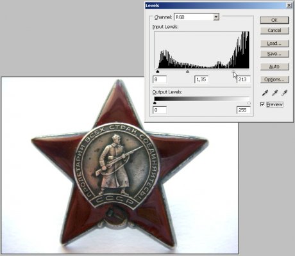
Task: Select the gray point eyedropper
Action: [274, 93]
